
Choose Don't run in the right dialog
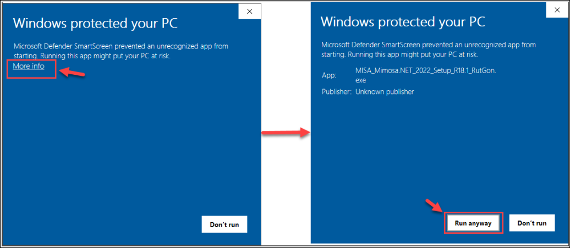[532, 223]
